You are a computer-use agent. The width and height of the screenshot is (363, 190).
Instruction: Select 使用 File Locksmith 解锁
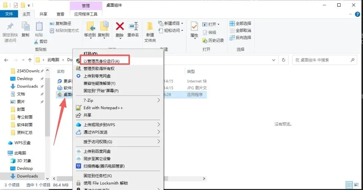118,183
